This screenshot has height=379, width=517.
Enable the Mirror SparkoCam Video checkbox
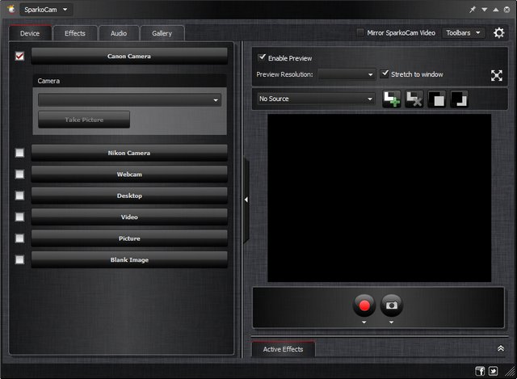pos(360,33)
